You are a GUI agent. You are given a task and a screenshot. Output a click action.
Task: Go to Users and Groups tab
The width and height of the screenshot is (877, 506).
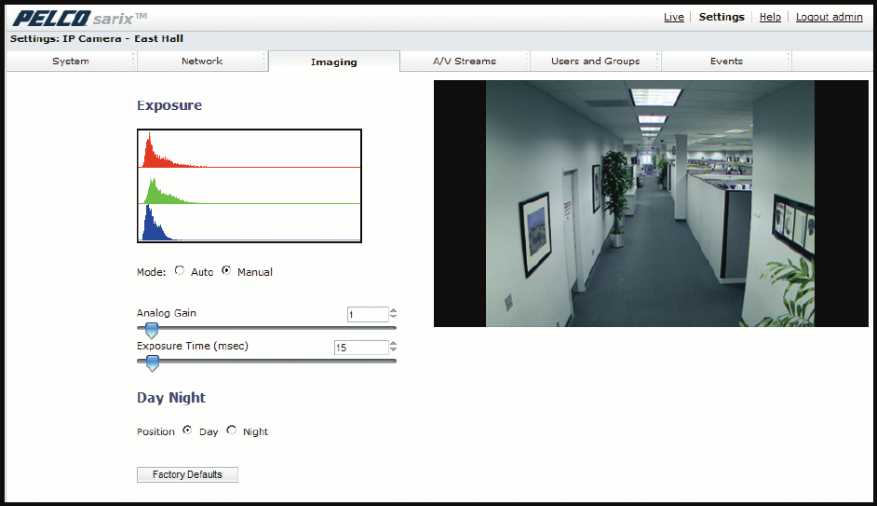point(596,61)
